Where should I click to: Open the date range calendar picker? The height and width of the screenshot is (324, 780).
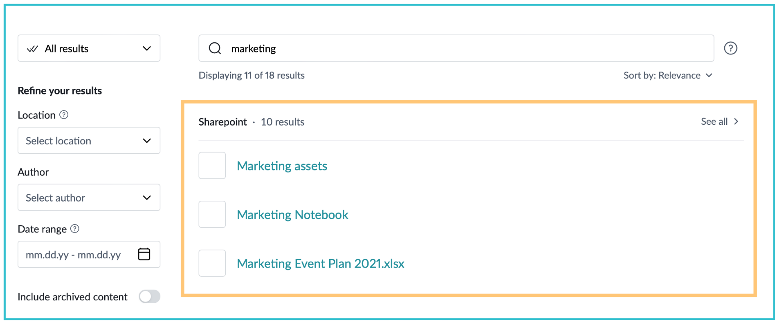[144, 254]
